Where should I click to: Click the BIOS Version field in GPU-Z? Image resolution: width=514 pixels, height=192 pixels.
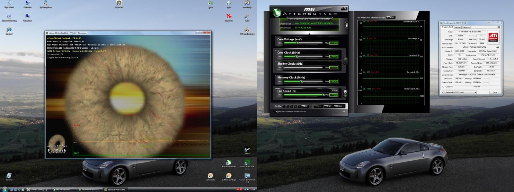click(474, 47)
